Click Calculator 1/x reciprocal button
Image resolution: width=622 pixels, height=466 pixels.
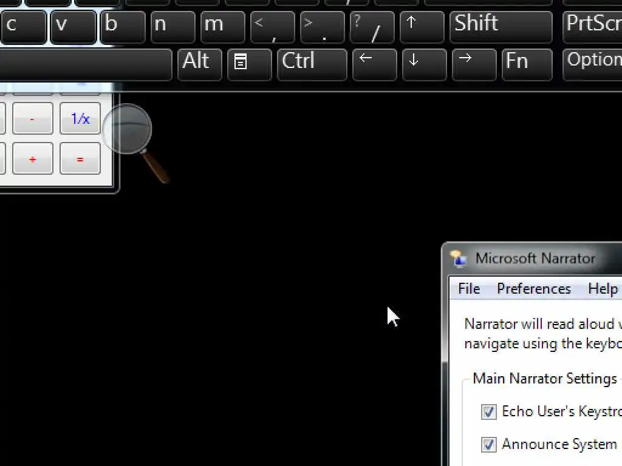[80, 118]
